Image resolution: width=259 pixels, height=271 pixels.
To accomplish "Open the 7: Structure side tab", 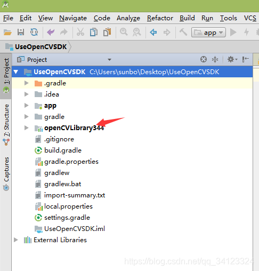I will [x=6, y=125].
